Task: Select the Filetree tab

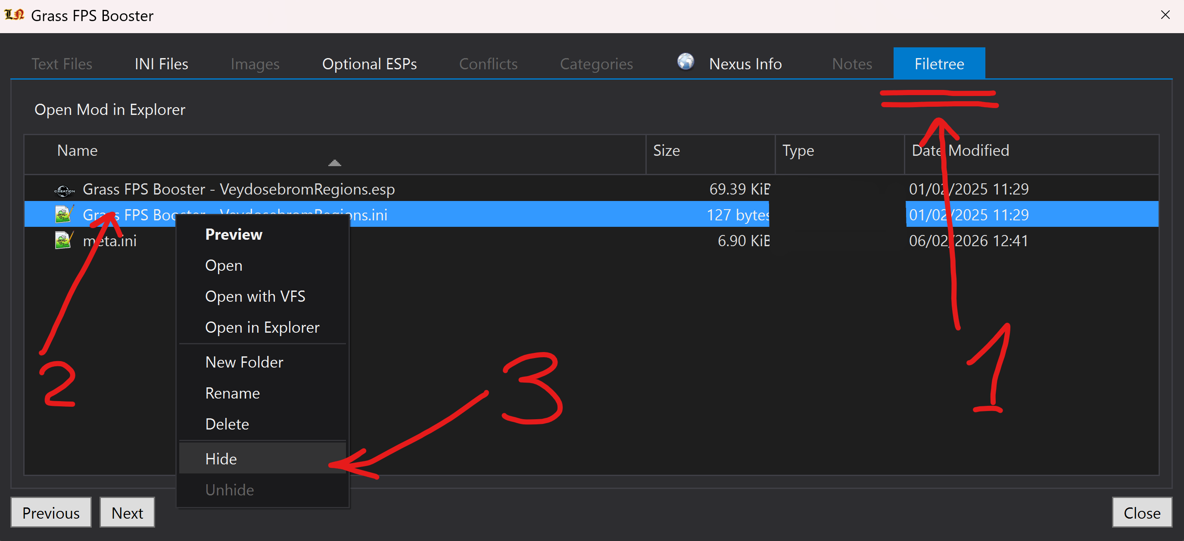Action: tap(938, 64)
